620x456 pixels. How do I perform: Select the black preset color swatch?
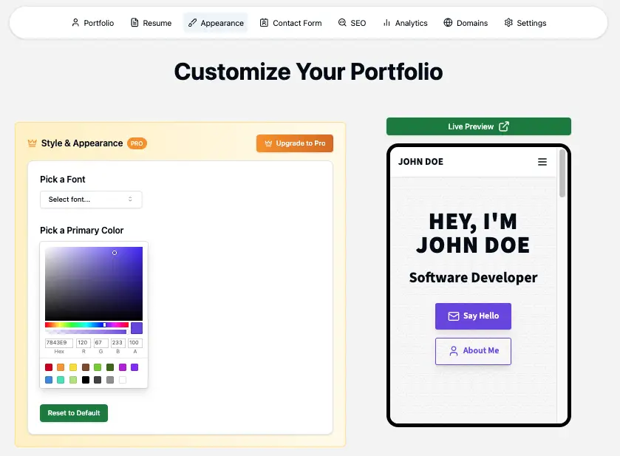click(86, 380)
